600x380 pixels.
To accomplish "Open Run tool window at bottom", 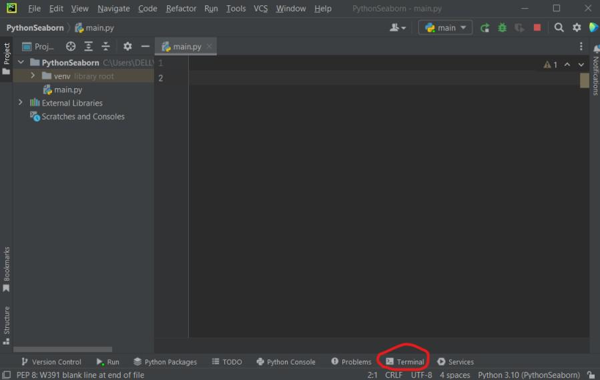I will coord(108,361).
